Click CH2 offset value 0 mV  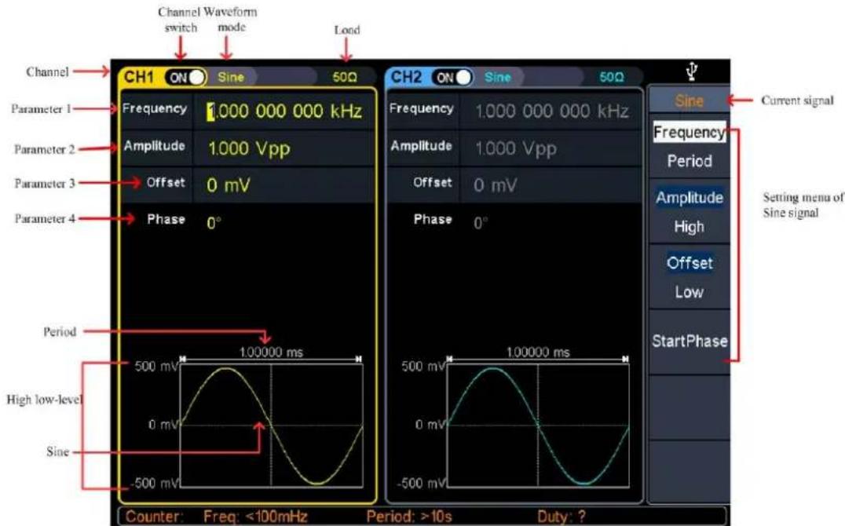point(496,185)
